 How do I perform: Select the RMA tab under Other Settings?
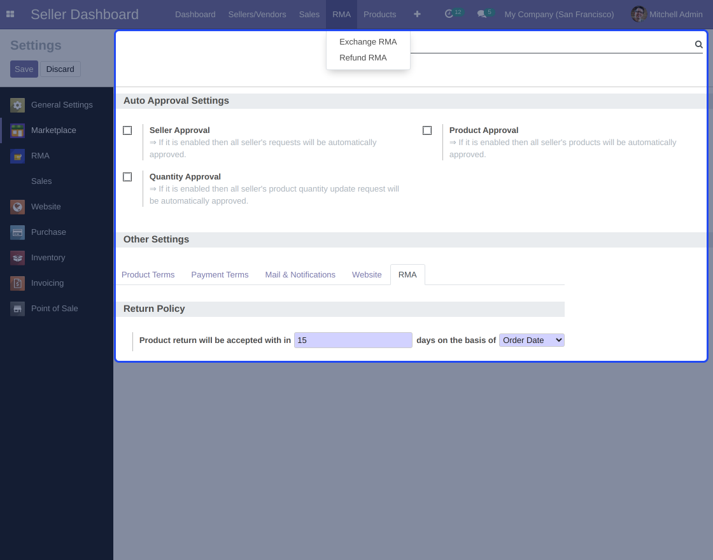tap(407, 274)
